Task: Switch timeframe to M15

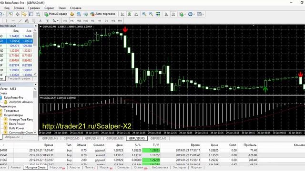Action: 79,21
